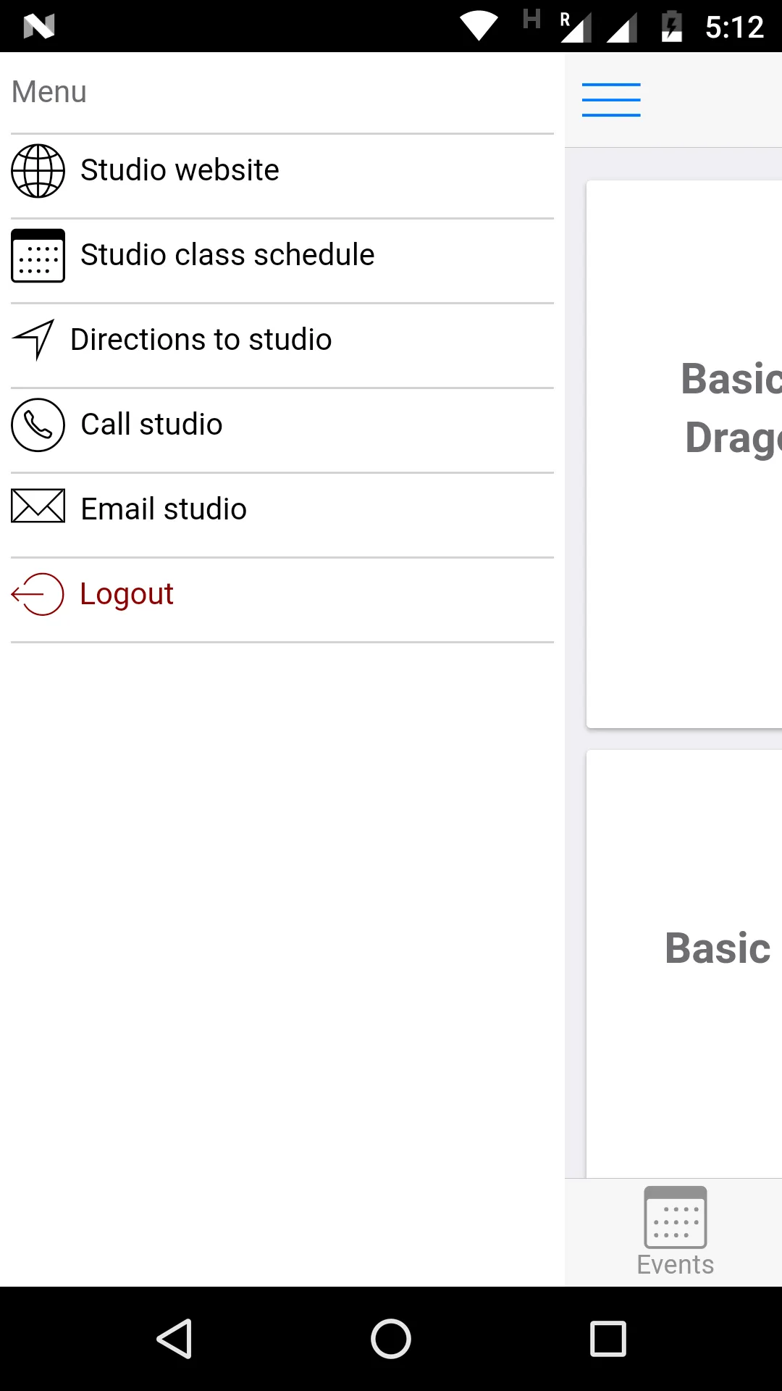The image size is (782, 1391).
Task: Tap the Android home circle button
Action: [391, 1338]
